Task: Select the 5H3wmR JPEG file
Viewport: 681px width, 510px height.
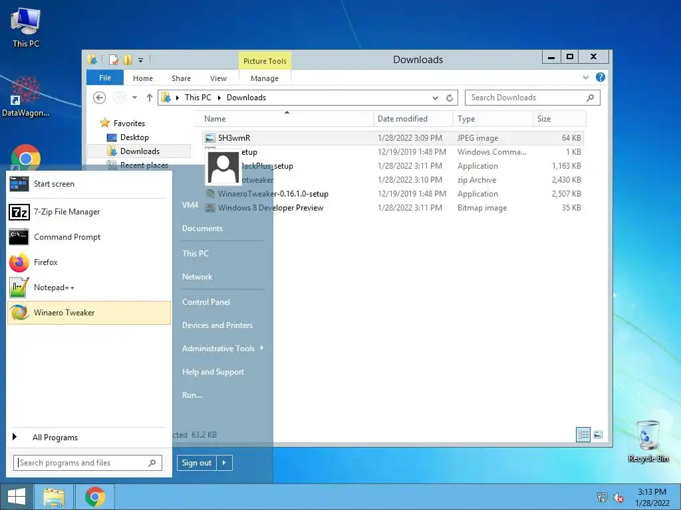Action: click(x=393, y=138)
